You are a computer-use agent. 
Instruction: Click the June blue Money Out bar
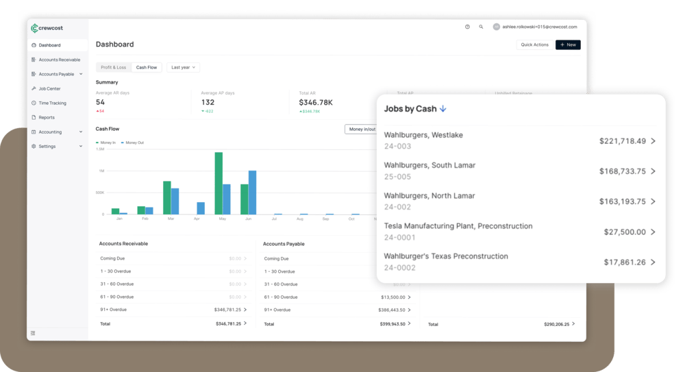click(252, 193)
